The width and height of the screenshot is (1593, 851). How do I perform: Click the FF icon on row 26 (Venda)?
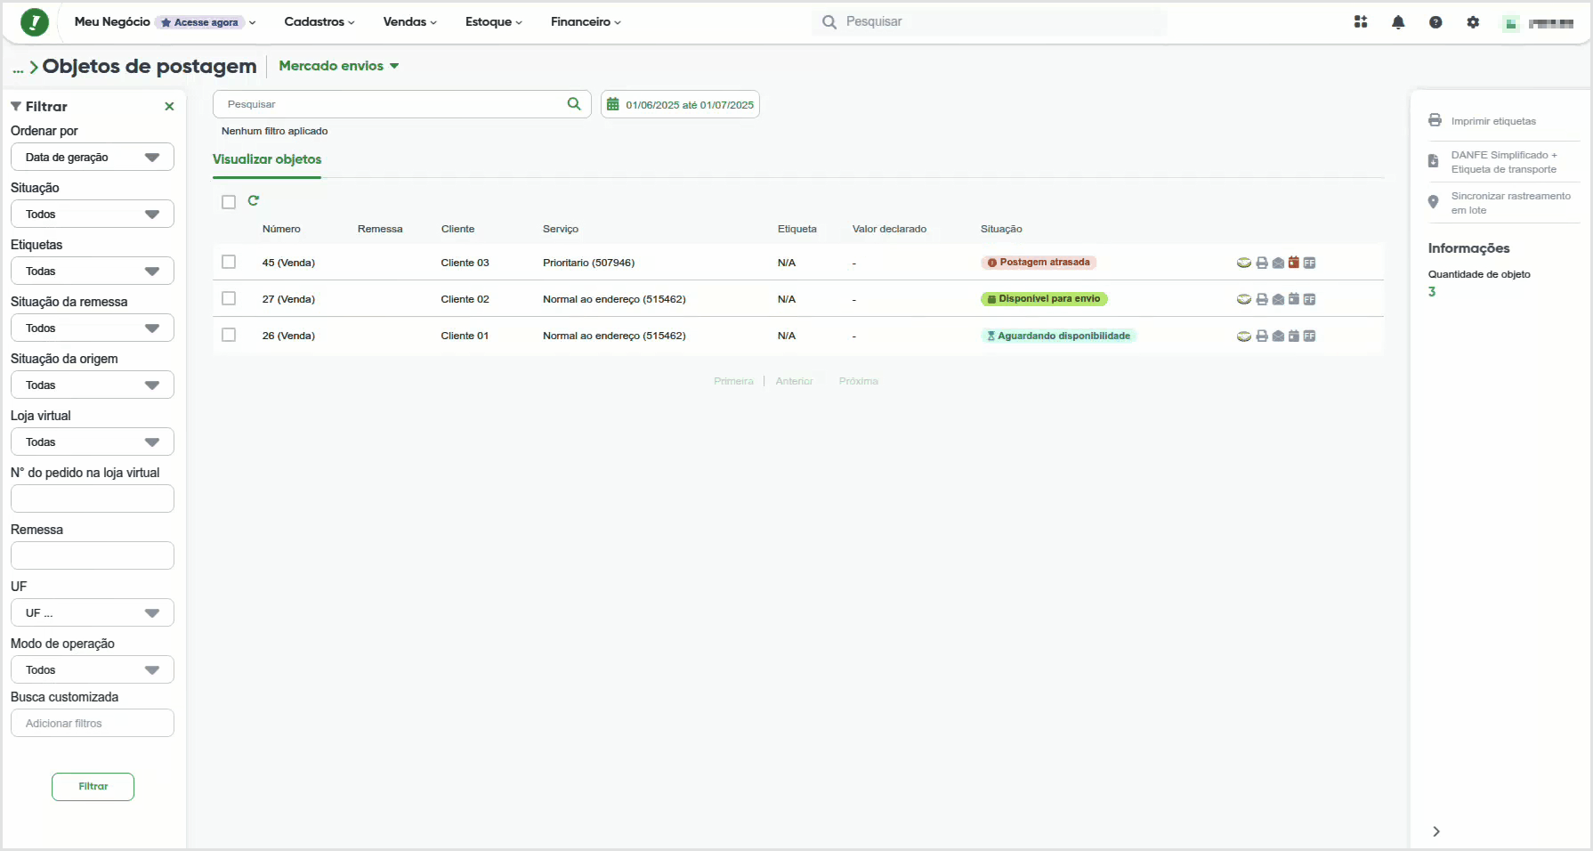pyautogui.click(x=1309, y=336)
